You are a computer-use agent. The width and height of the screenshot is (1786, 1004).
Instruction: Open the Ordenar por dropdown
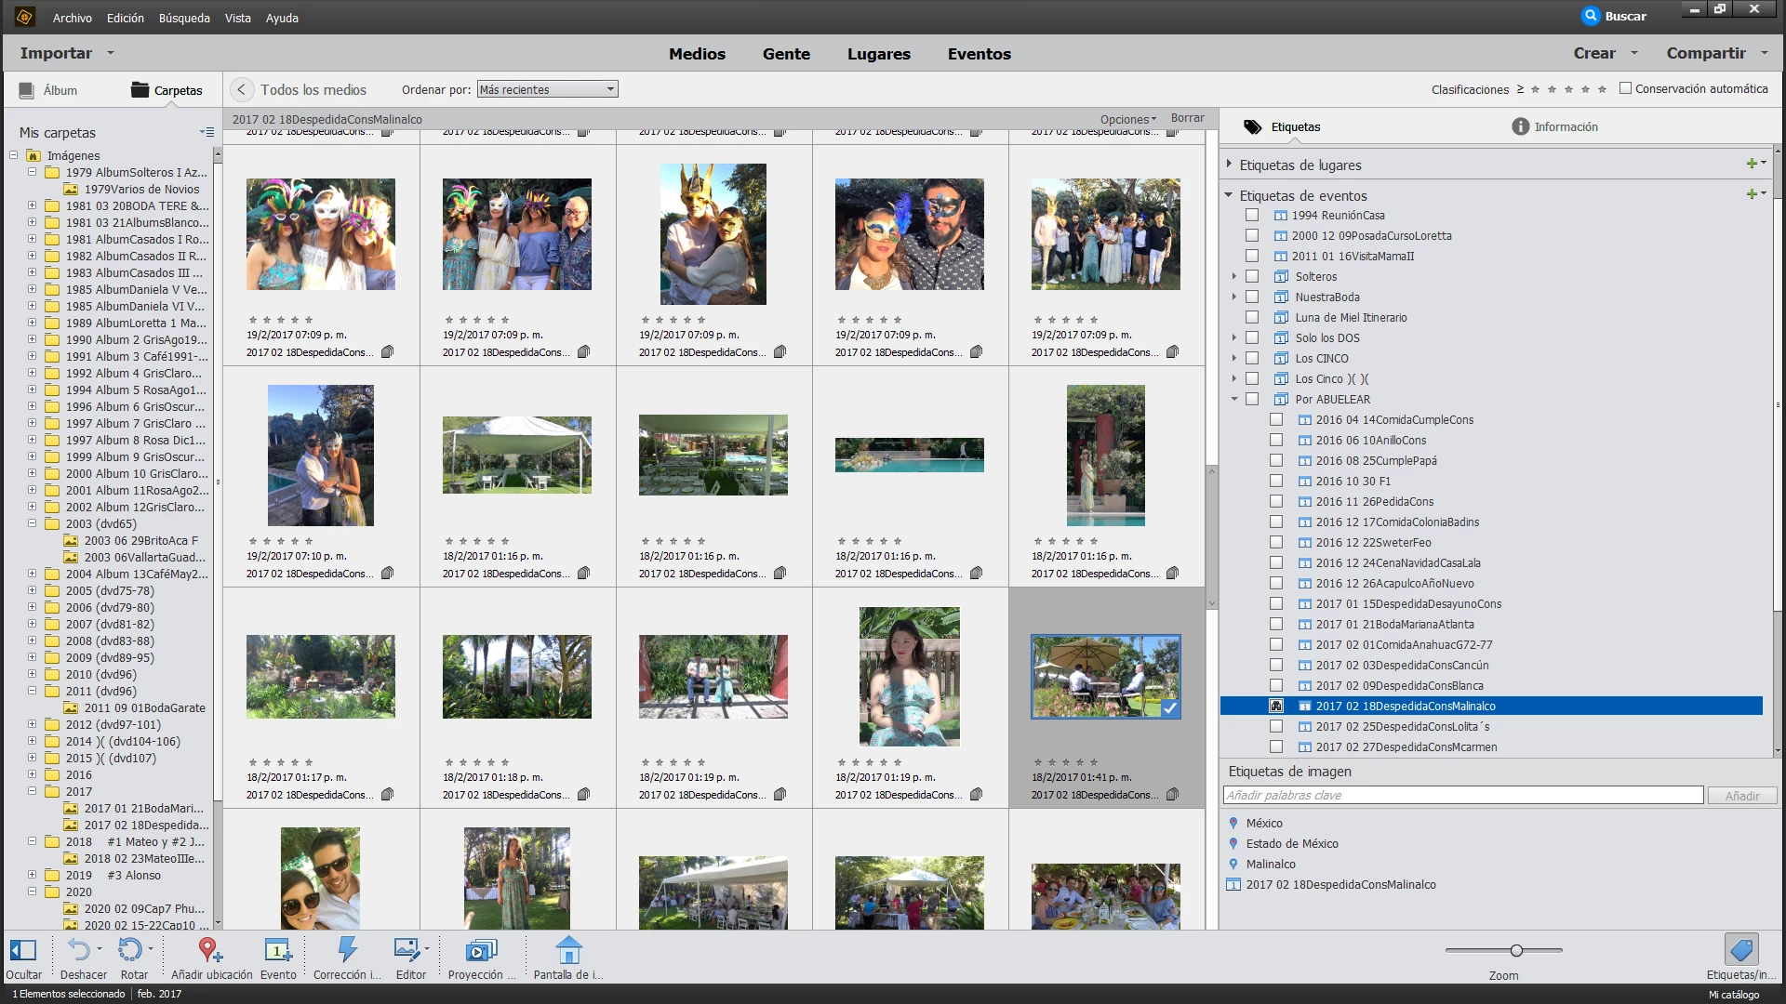pos(547,89)
